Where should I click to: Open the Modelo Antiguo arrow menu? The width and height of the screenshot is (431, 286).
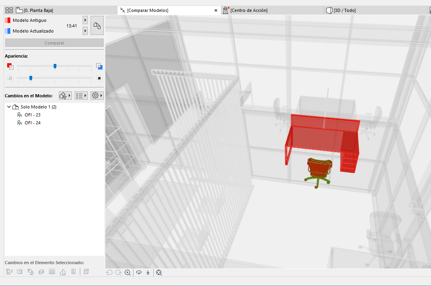(85, 20)
